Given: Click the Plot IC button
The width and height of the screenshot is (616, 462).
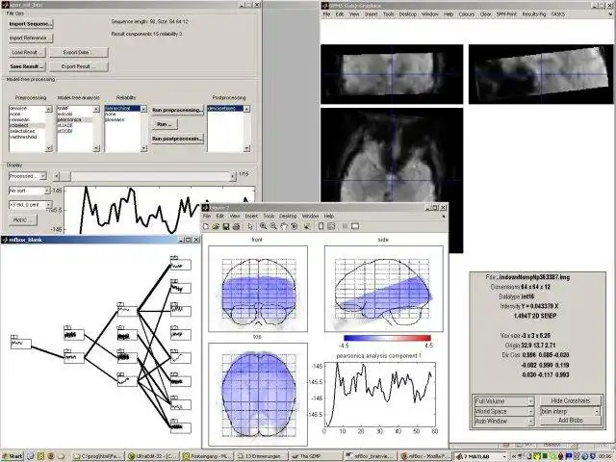Looking at the screenshot, I should [22, 220].
